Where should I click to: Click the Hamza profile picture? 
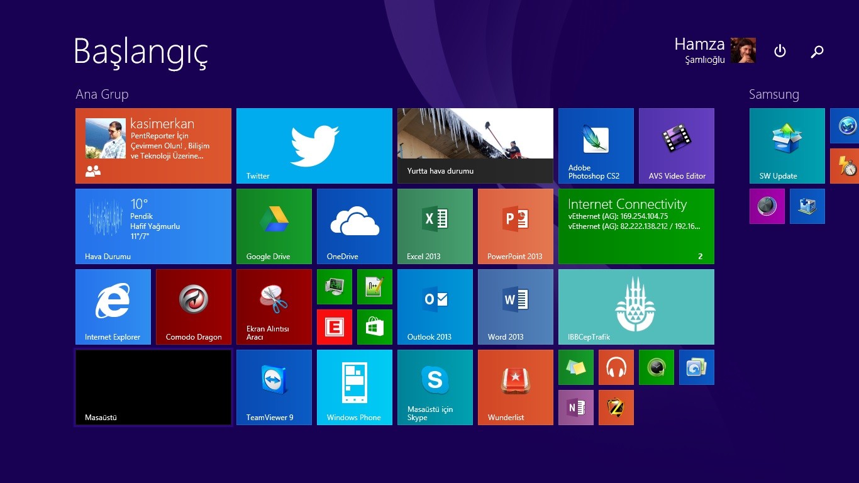click(x=743, y=50)
